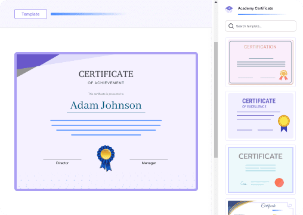Viewport: 303px width, 215px height.
Task: Click the Director signature label
Action: (62, 163)
